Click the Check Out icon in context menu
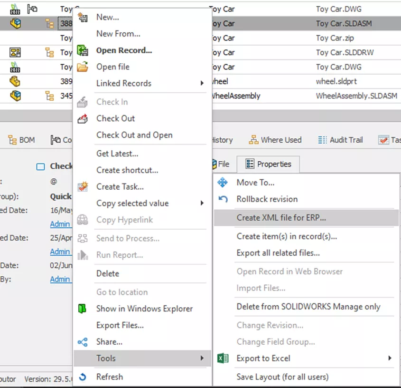401x388 pixels. pos(83,118)
